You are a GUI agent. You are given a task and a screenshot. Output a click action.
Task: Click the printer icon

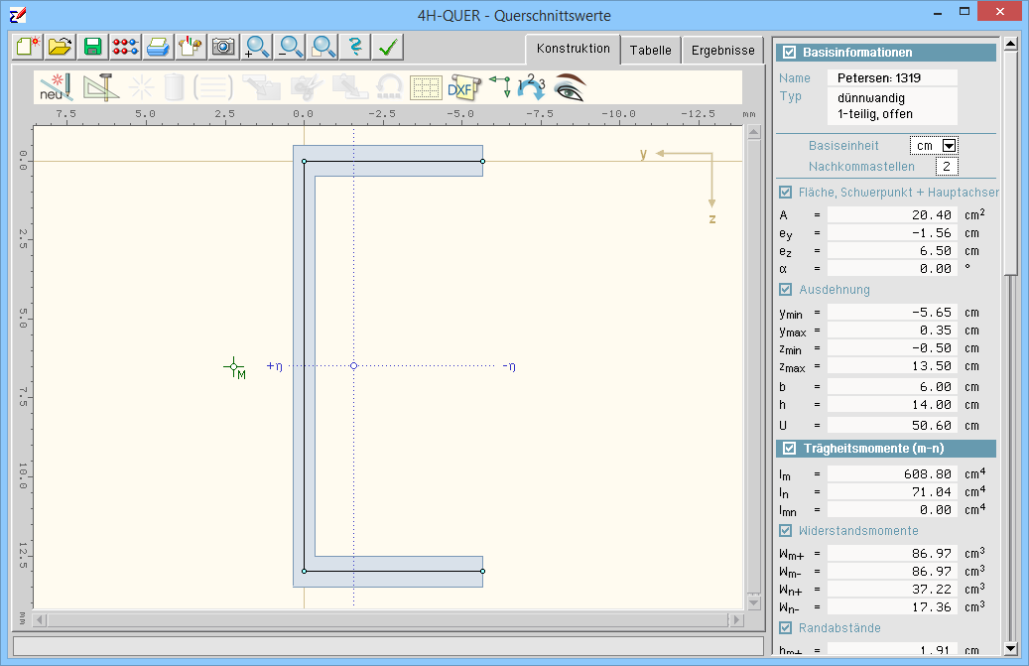(158, 47)
